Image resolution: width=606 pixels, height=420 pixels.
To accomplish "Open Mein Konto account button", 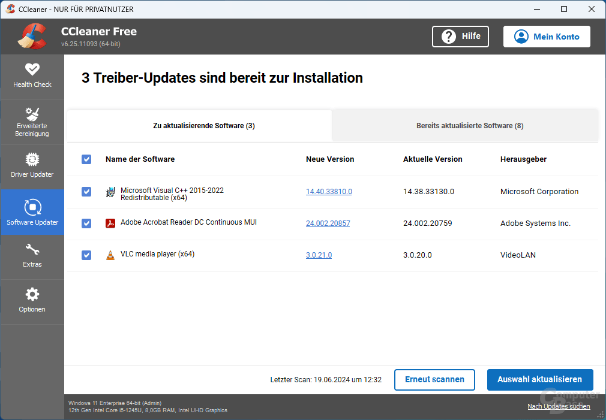I will (547, 37).
